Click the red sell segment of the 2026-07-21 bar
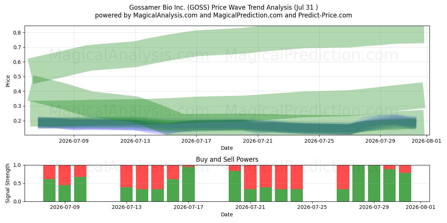447x223 pixels. 250,177
